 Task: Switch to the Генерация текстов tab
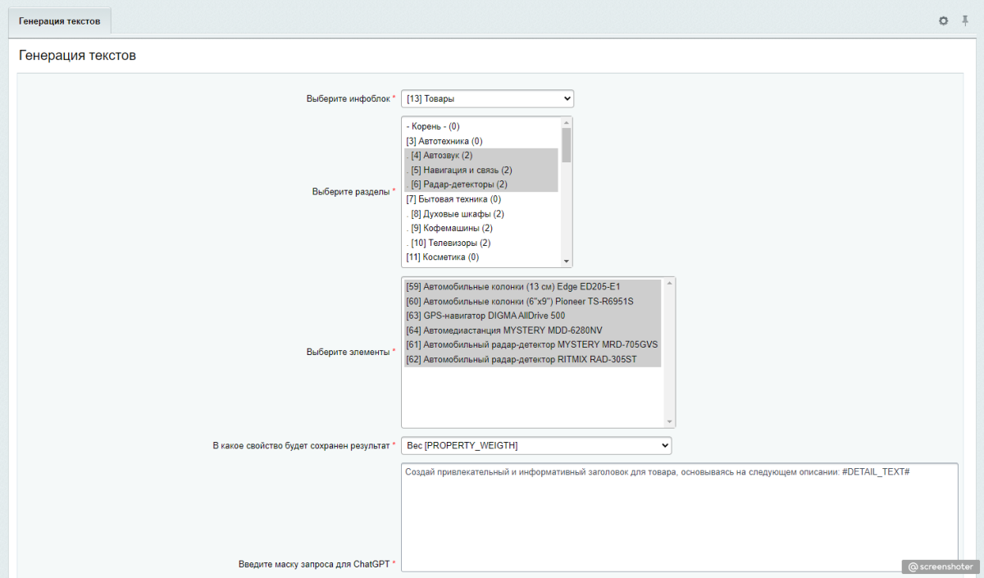(59, 20)
